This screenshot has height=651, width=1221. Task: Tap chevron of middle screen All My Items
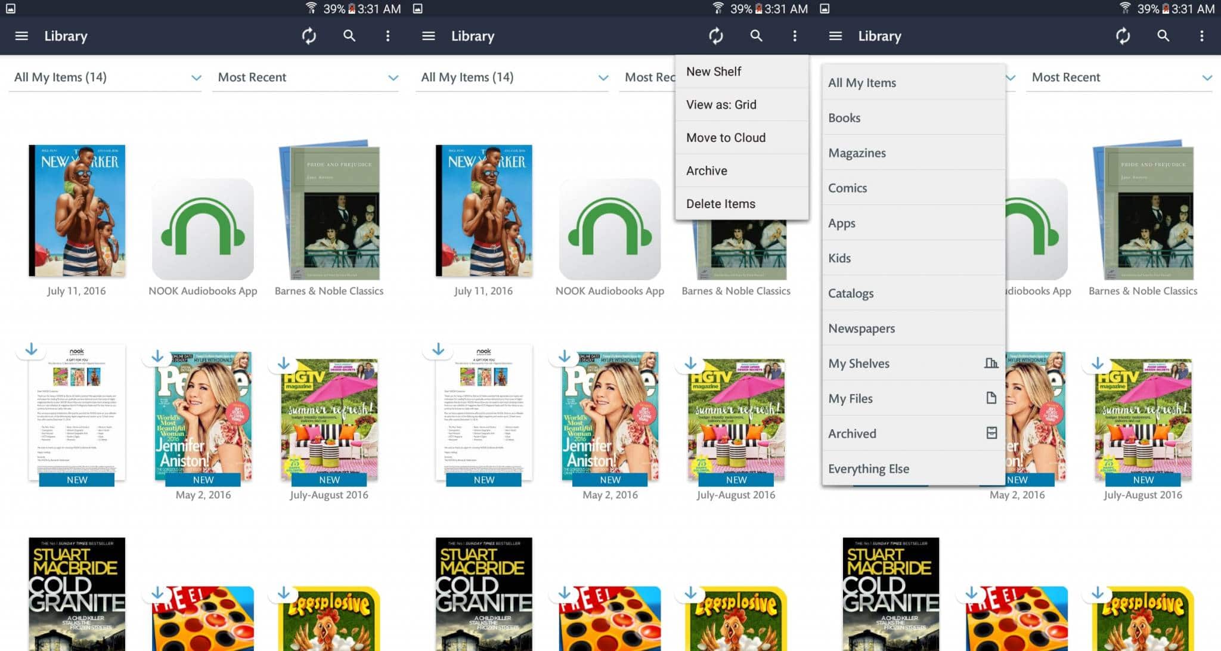click(603, 78)
